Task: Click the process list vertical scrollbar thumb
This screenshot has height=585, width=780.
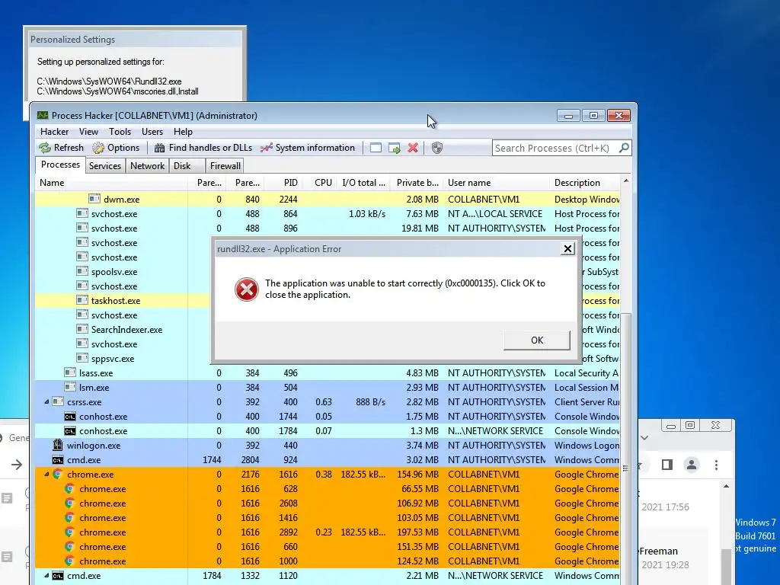Action: coord(626,467)
